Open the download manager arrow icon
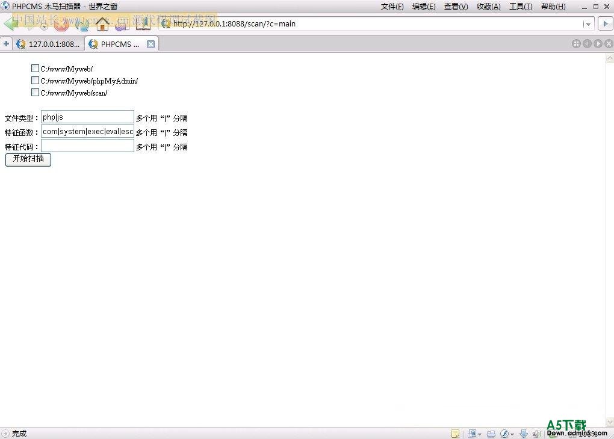Screen dimensions: 614x439 coord(524,434)
